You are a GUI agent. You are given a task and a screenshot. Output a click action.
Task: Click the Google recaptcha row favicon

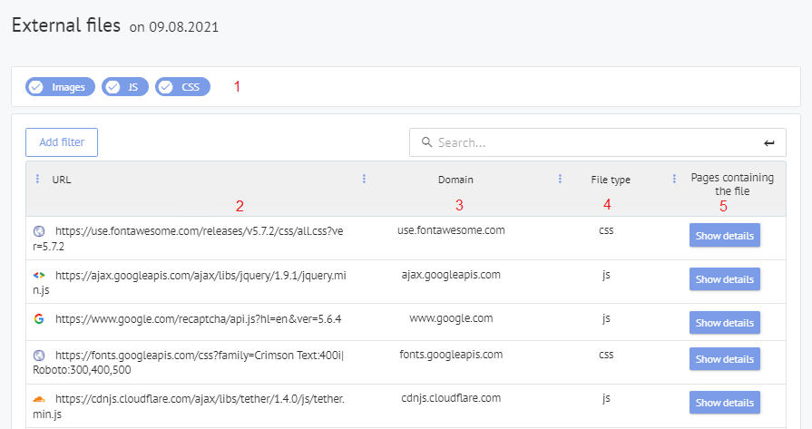tap(39, 319)
